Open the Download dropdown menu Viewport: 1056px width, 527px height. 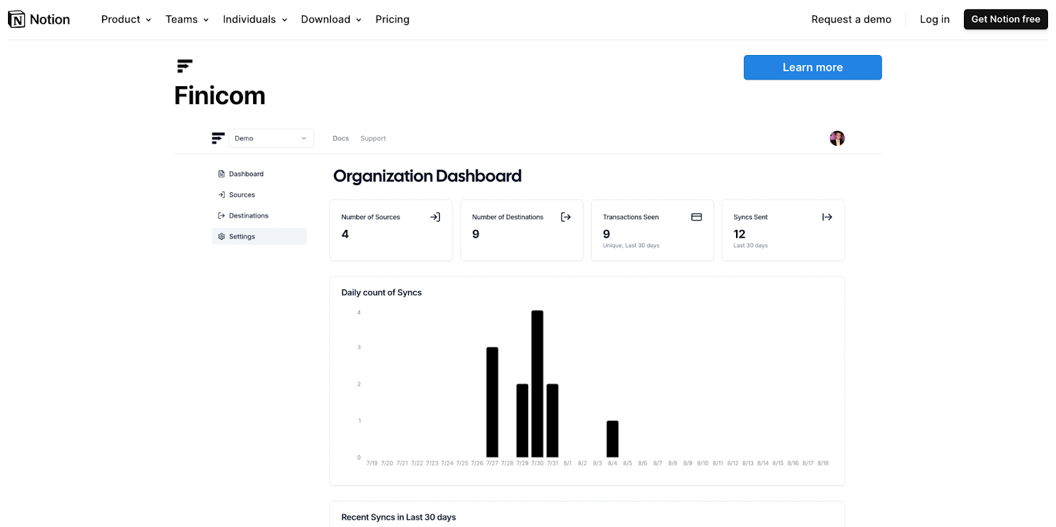331,19
